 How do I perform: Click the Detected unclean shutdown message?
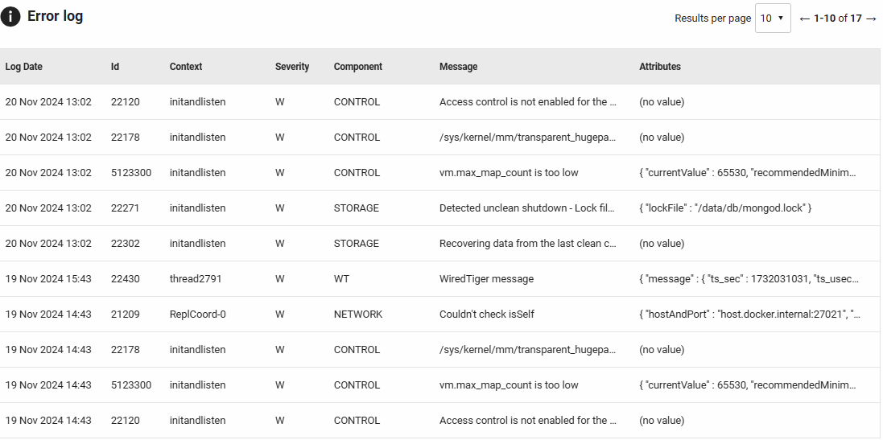tap(528, 208)
